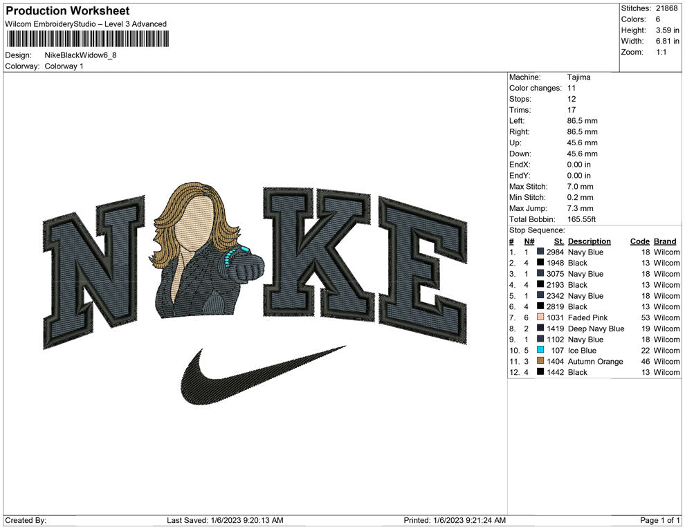
Task: Click the Autumn Orange swatch in stop 11
Action: (540, 360)
